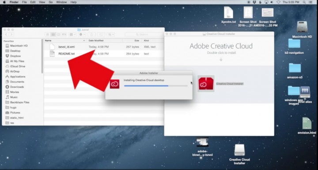This screenshot has width=318, height=170.
Task: Open Applications in Finder sidebar
Action: [18, 77]
